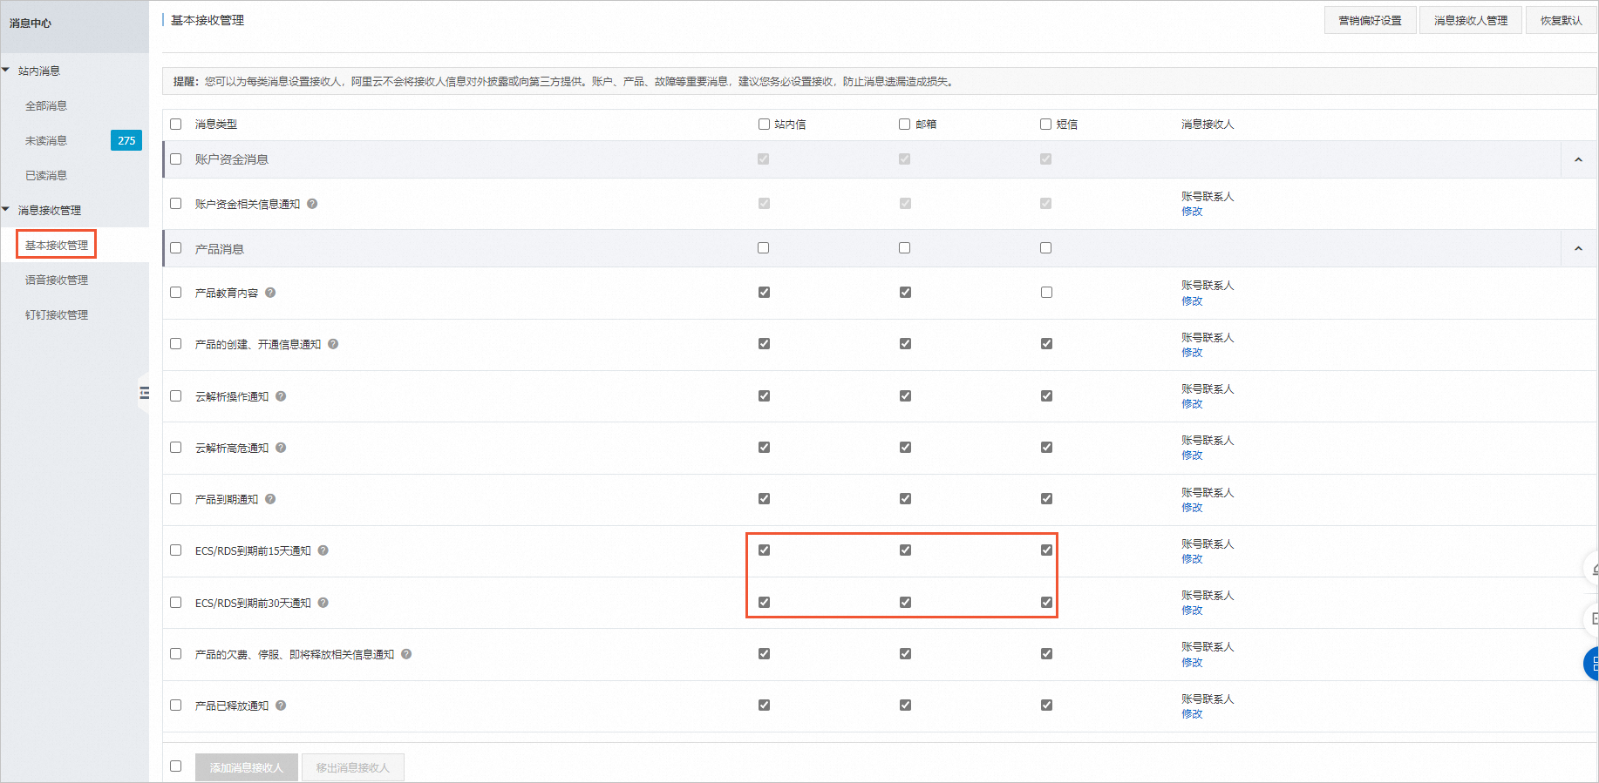The width and height of the screenshot is (1599, 783).
Task: Click the 消息中心 sidebar title
Action: click(x=31, y=23)
